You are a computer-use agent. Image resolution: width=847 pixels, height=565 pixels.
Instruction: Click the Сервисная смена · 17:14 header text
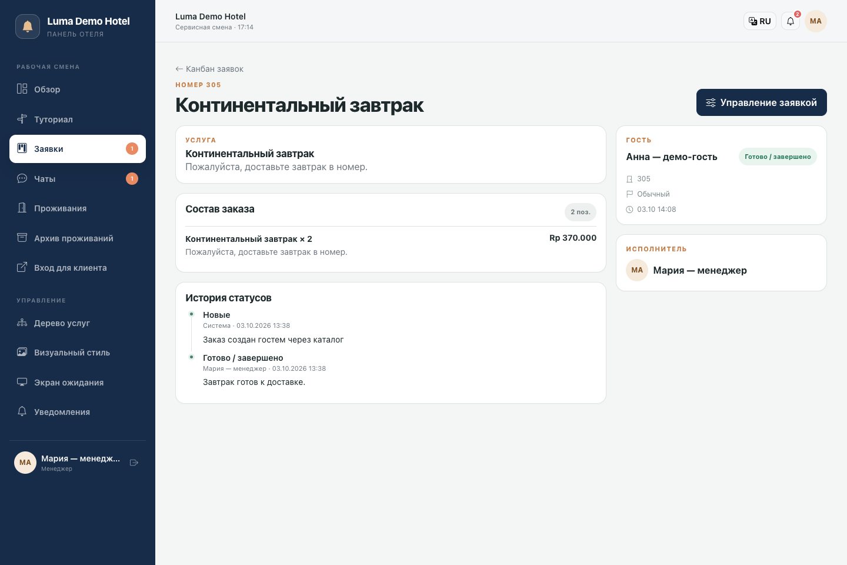click(214, 27)
